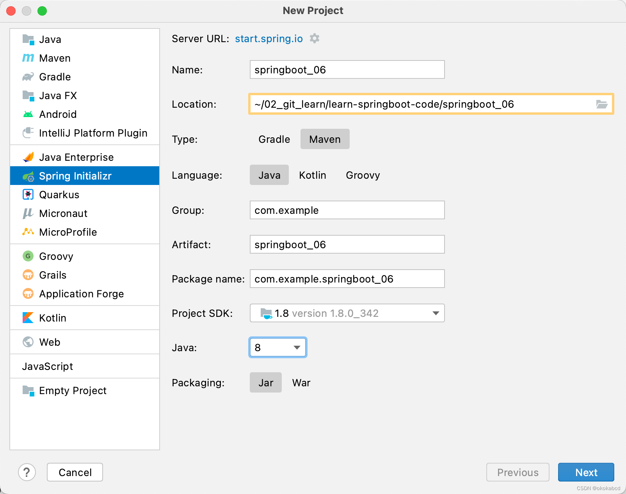This screenshot has width=626, height=494.
Task: Select Java Enterprise generator entry
Action: [85, 157]
